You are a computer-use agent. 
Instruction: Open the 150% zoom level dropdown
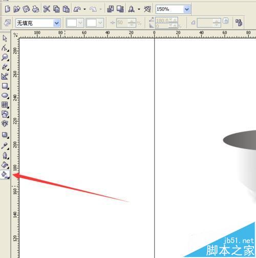[x=187, y=9]
